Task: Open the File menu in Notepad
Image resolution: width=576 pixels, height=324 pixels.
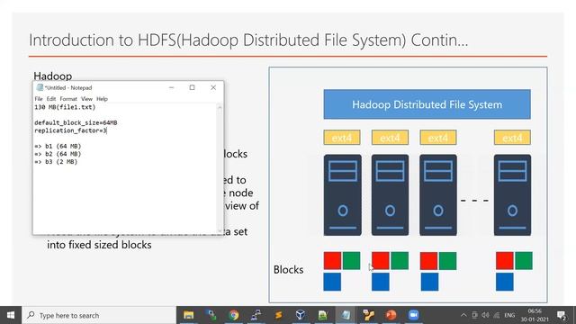Action: point(39,99)
